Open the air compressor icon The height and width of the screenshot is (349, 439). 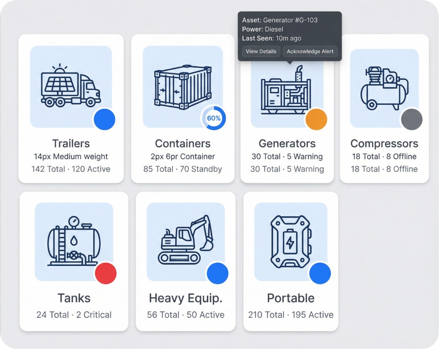point(384,88)
